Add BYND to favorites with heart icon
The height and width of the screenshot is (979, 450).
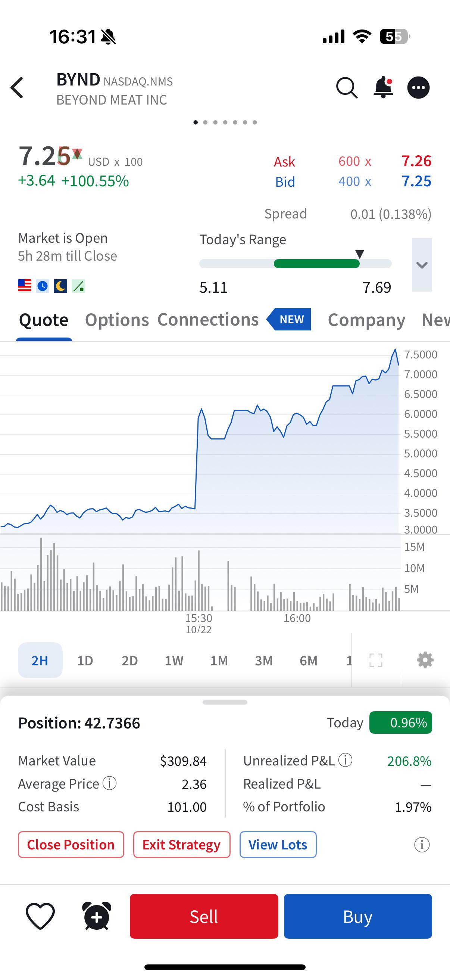40,916
